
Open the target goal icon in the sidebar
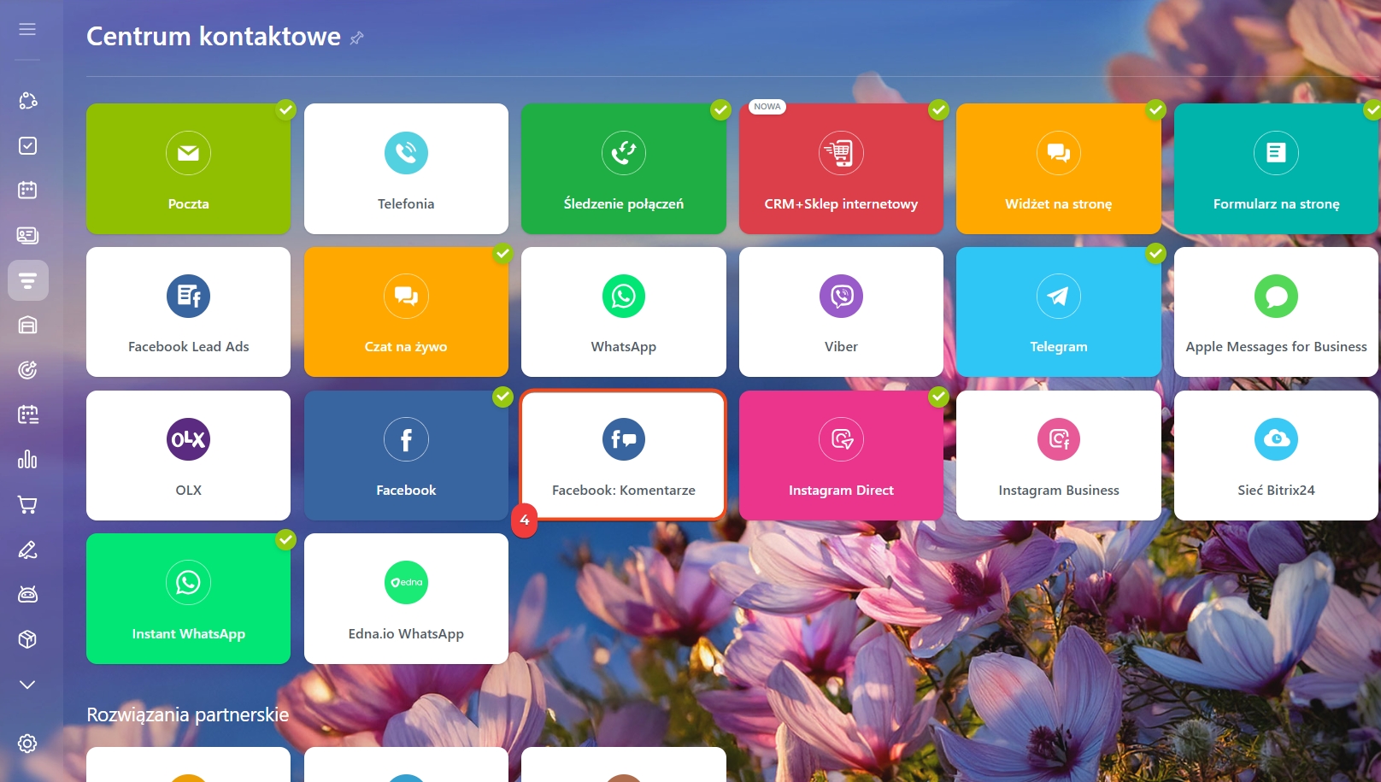pyautogui.click(x=27, y=370)
